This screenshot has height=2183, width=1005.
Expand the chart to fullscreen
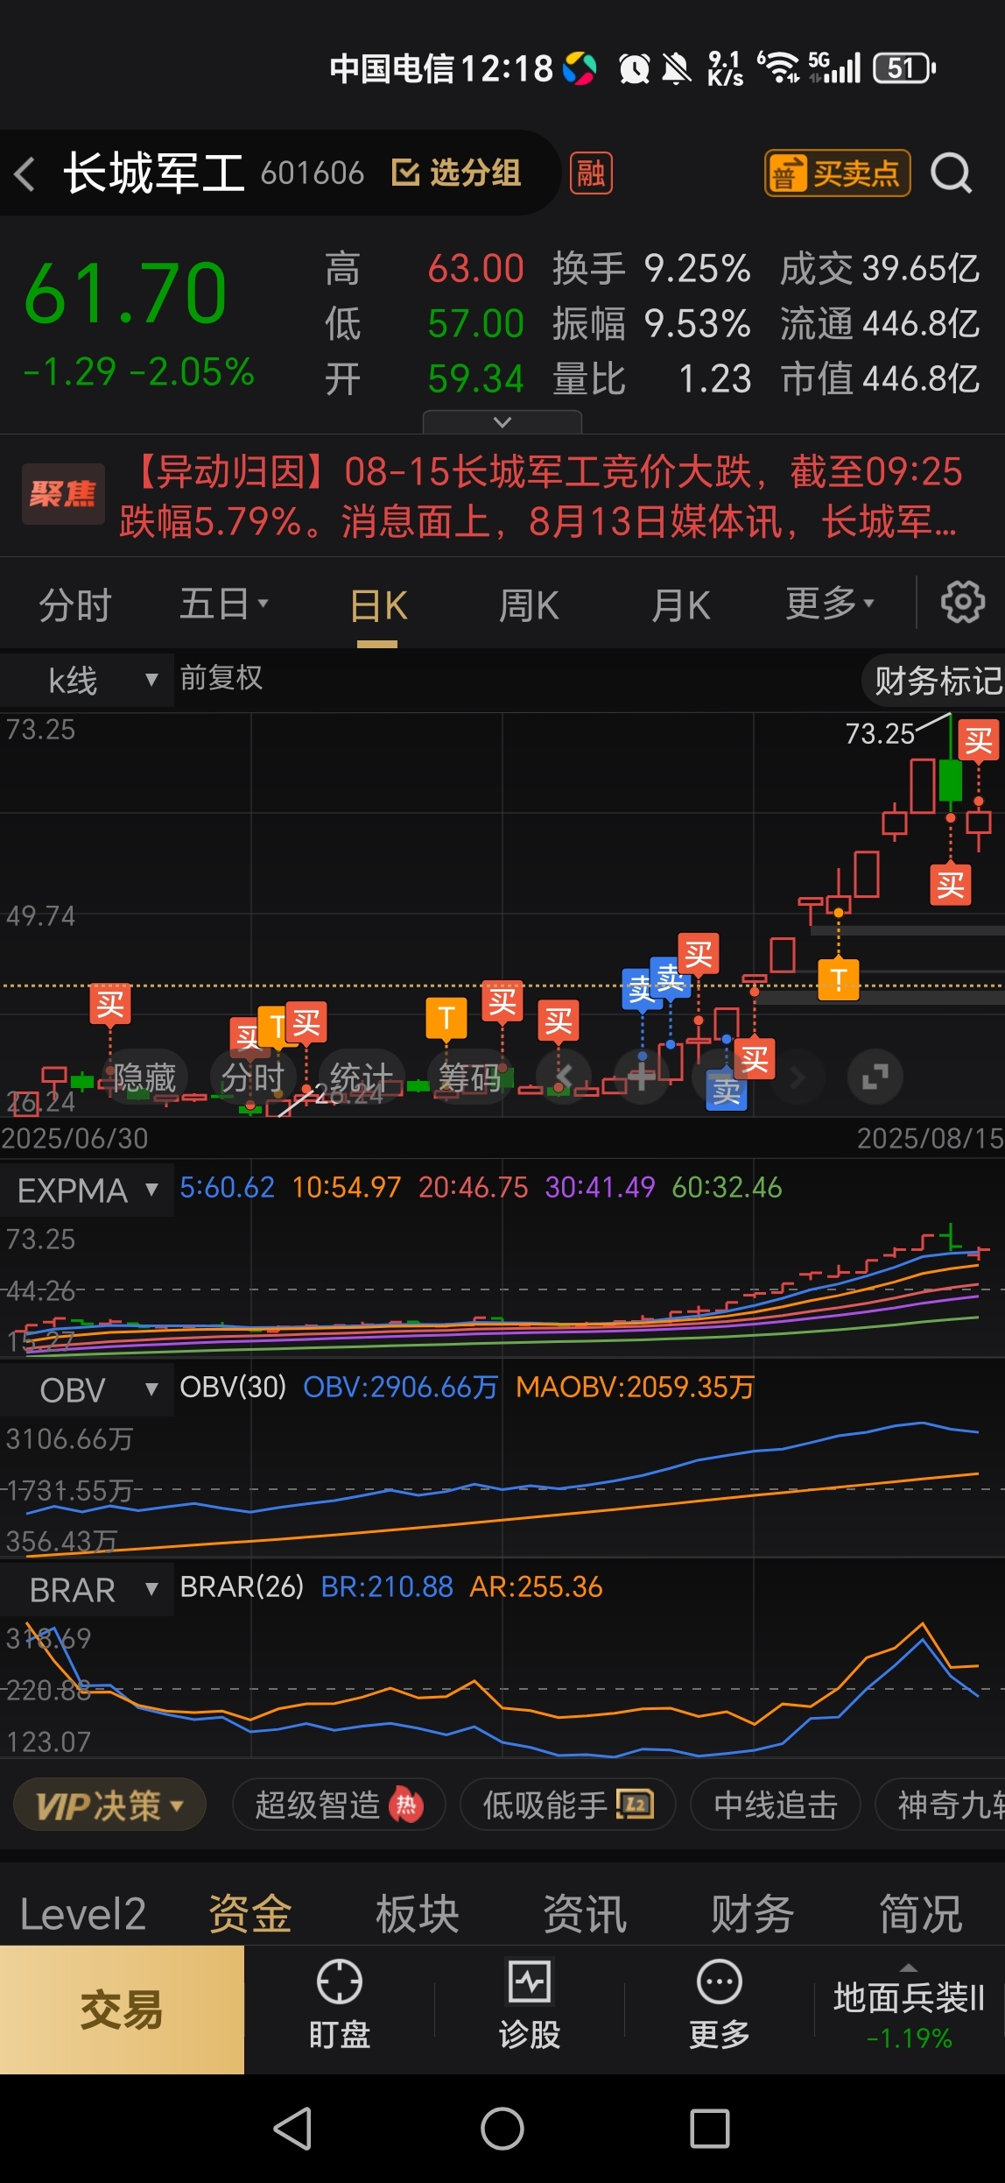point(875,1077)
